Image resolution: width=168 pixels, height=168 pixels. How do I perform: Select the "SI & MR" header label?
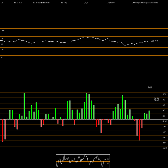18,3
